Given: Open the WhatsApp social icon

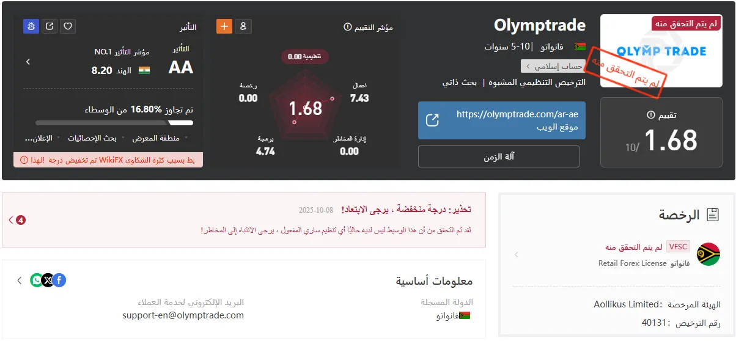Looking at the screenshot, I should pos(37,280).
